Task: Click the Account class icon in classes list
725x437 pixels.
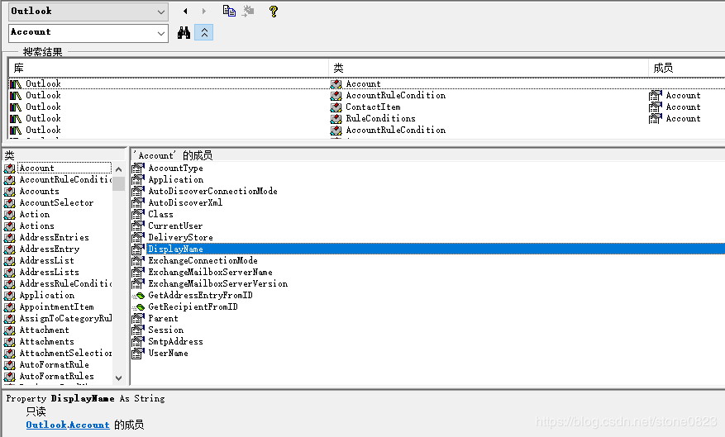Action: [x=9, y=169]
